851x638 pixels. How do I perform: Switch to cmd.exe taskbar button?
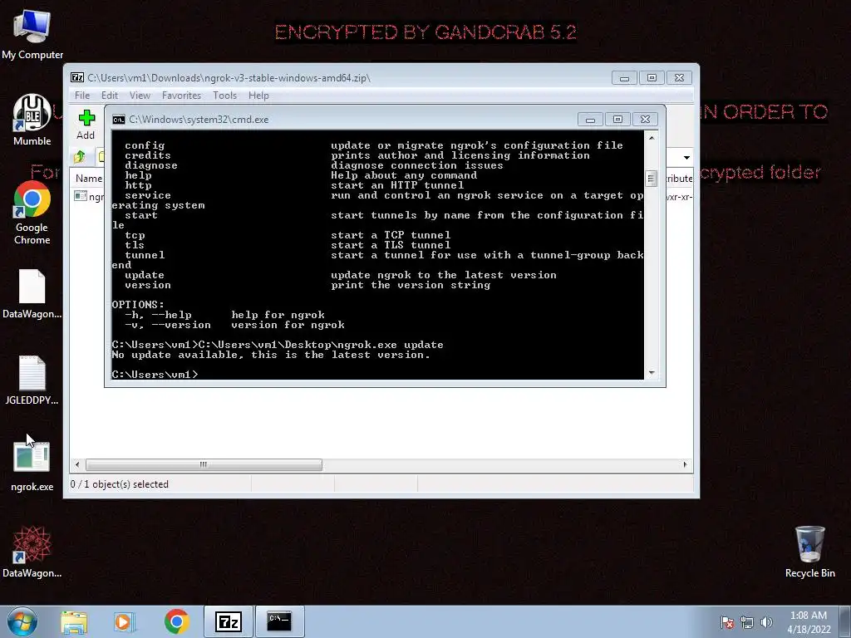tap(279, 621)
